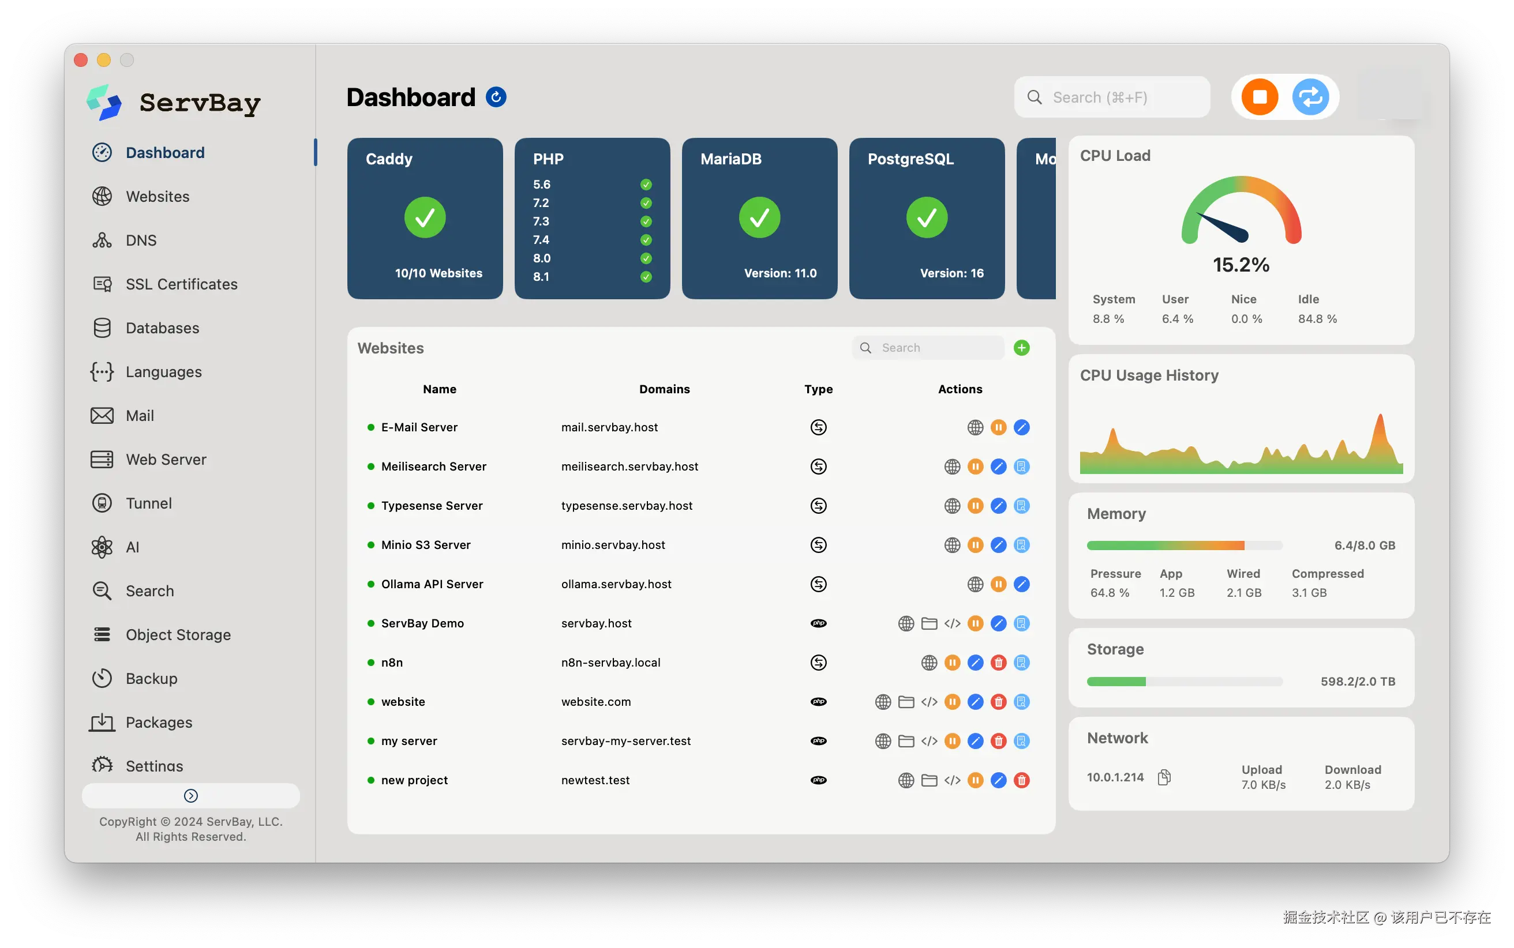Refresh the Dashboard via title icon
Image resolution: width=1514 pixels, height=948 pixels.
click(x=496, y=97)
